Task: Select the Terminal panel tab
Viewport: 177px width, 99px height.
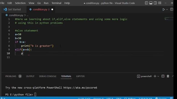Action: pos(66,76)
